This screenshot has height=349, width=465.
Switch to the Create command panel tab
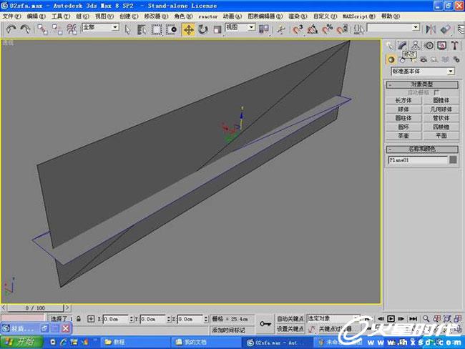click(390, 45)
